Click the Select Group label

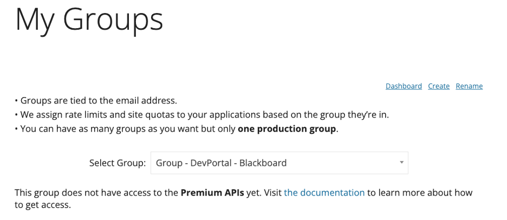click(118, 163)
